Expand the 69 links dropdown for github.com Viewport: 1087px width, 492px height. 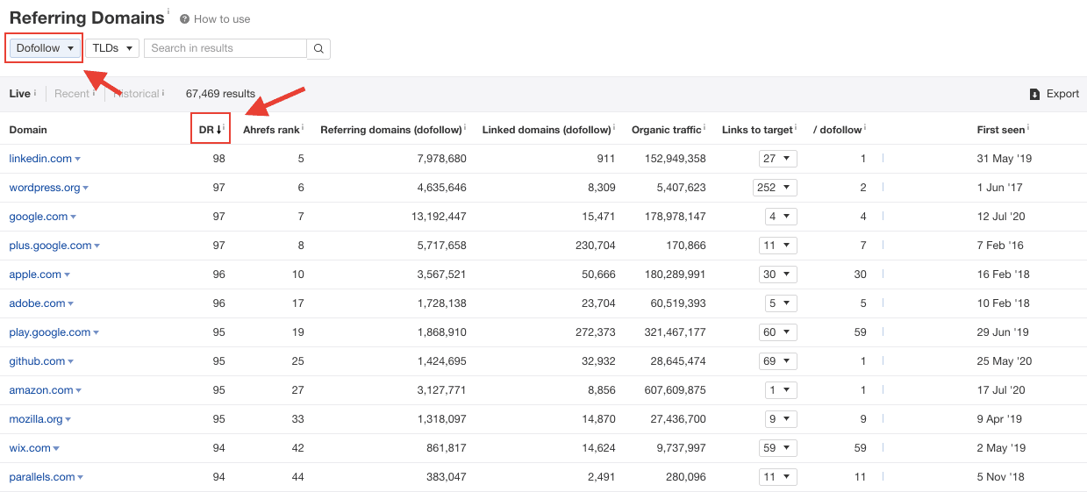coord(777,361)
